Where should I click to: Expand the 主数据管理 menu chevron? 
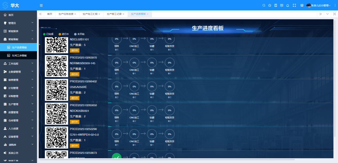tap(32, 72)
